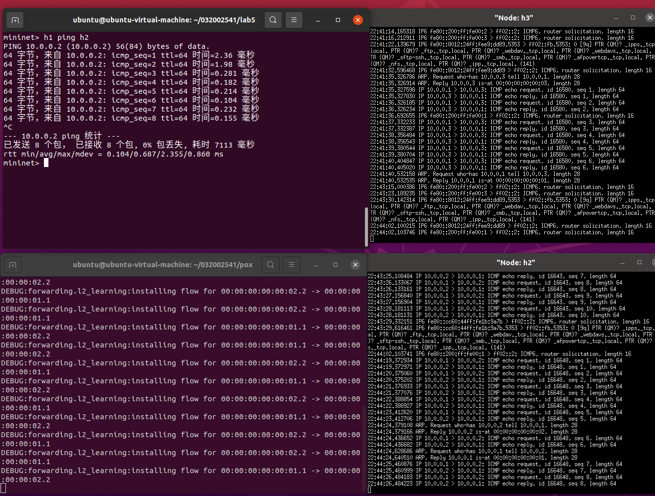Image resolution: width=655 pixels, height=496 pixels.
Task: Click "ARP, Reply 10.0.0.1 is-at" line in h3
Action: [475, 180]
